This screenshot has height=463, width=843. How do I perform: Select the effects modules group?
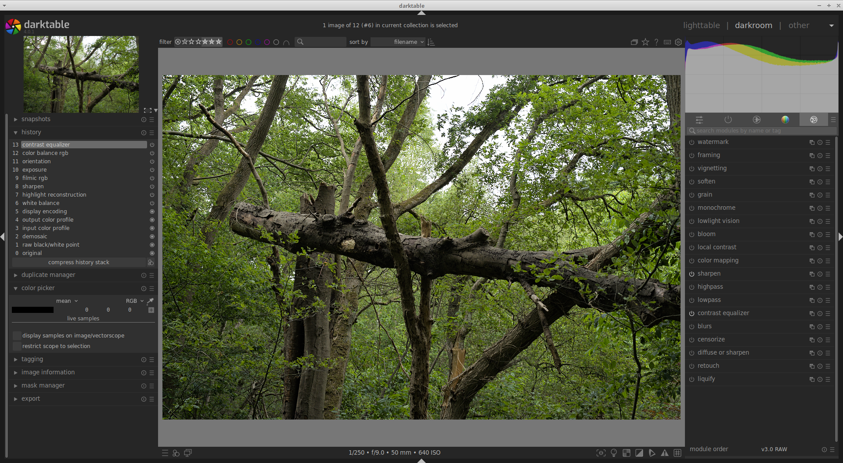(814, 119)
